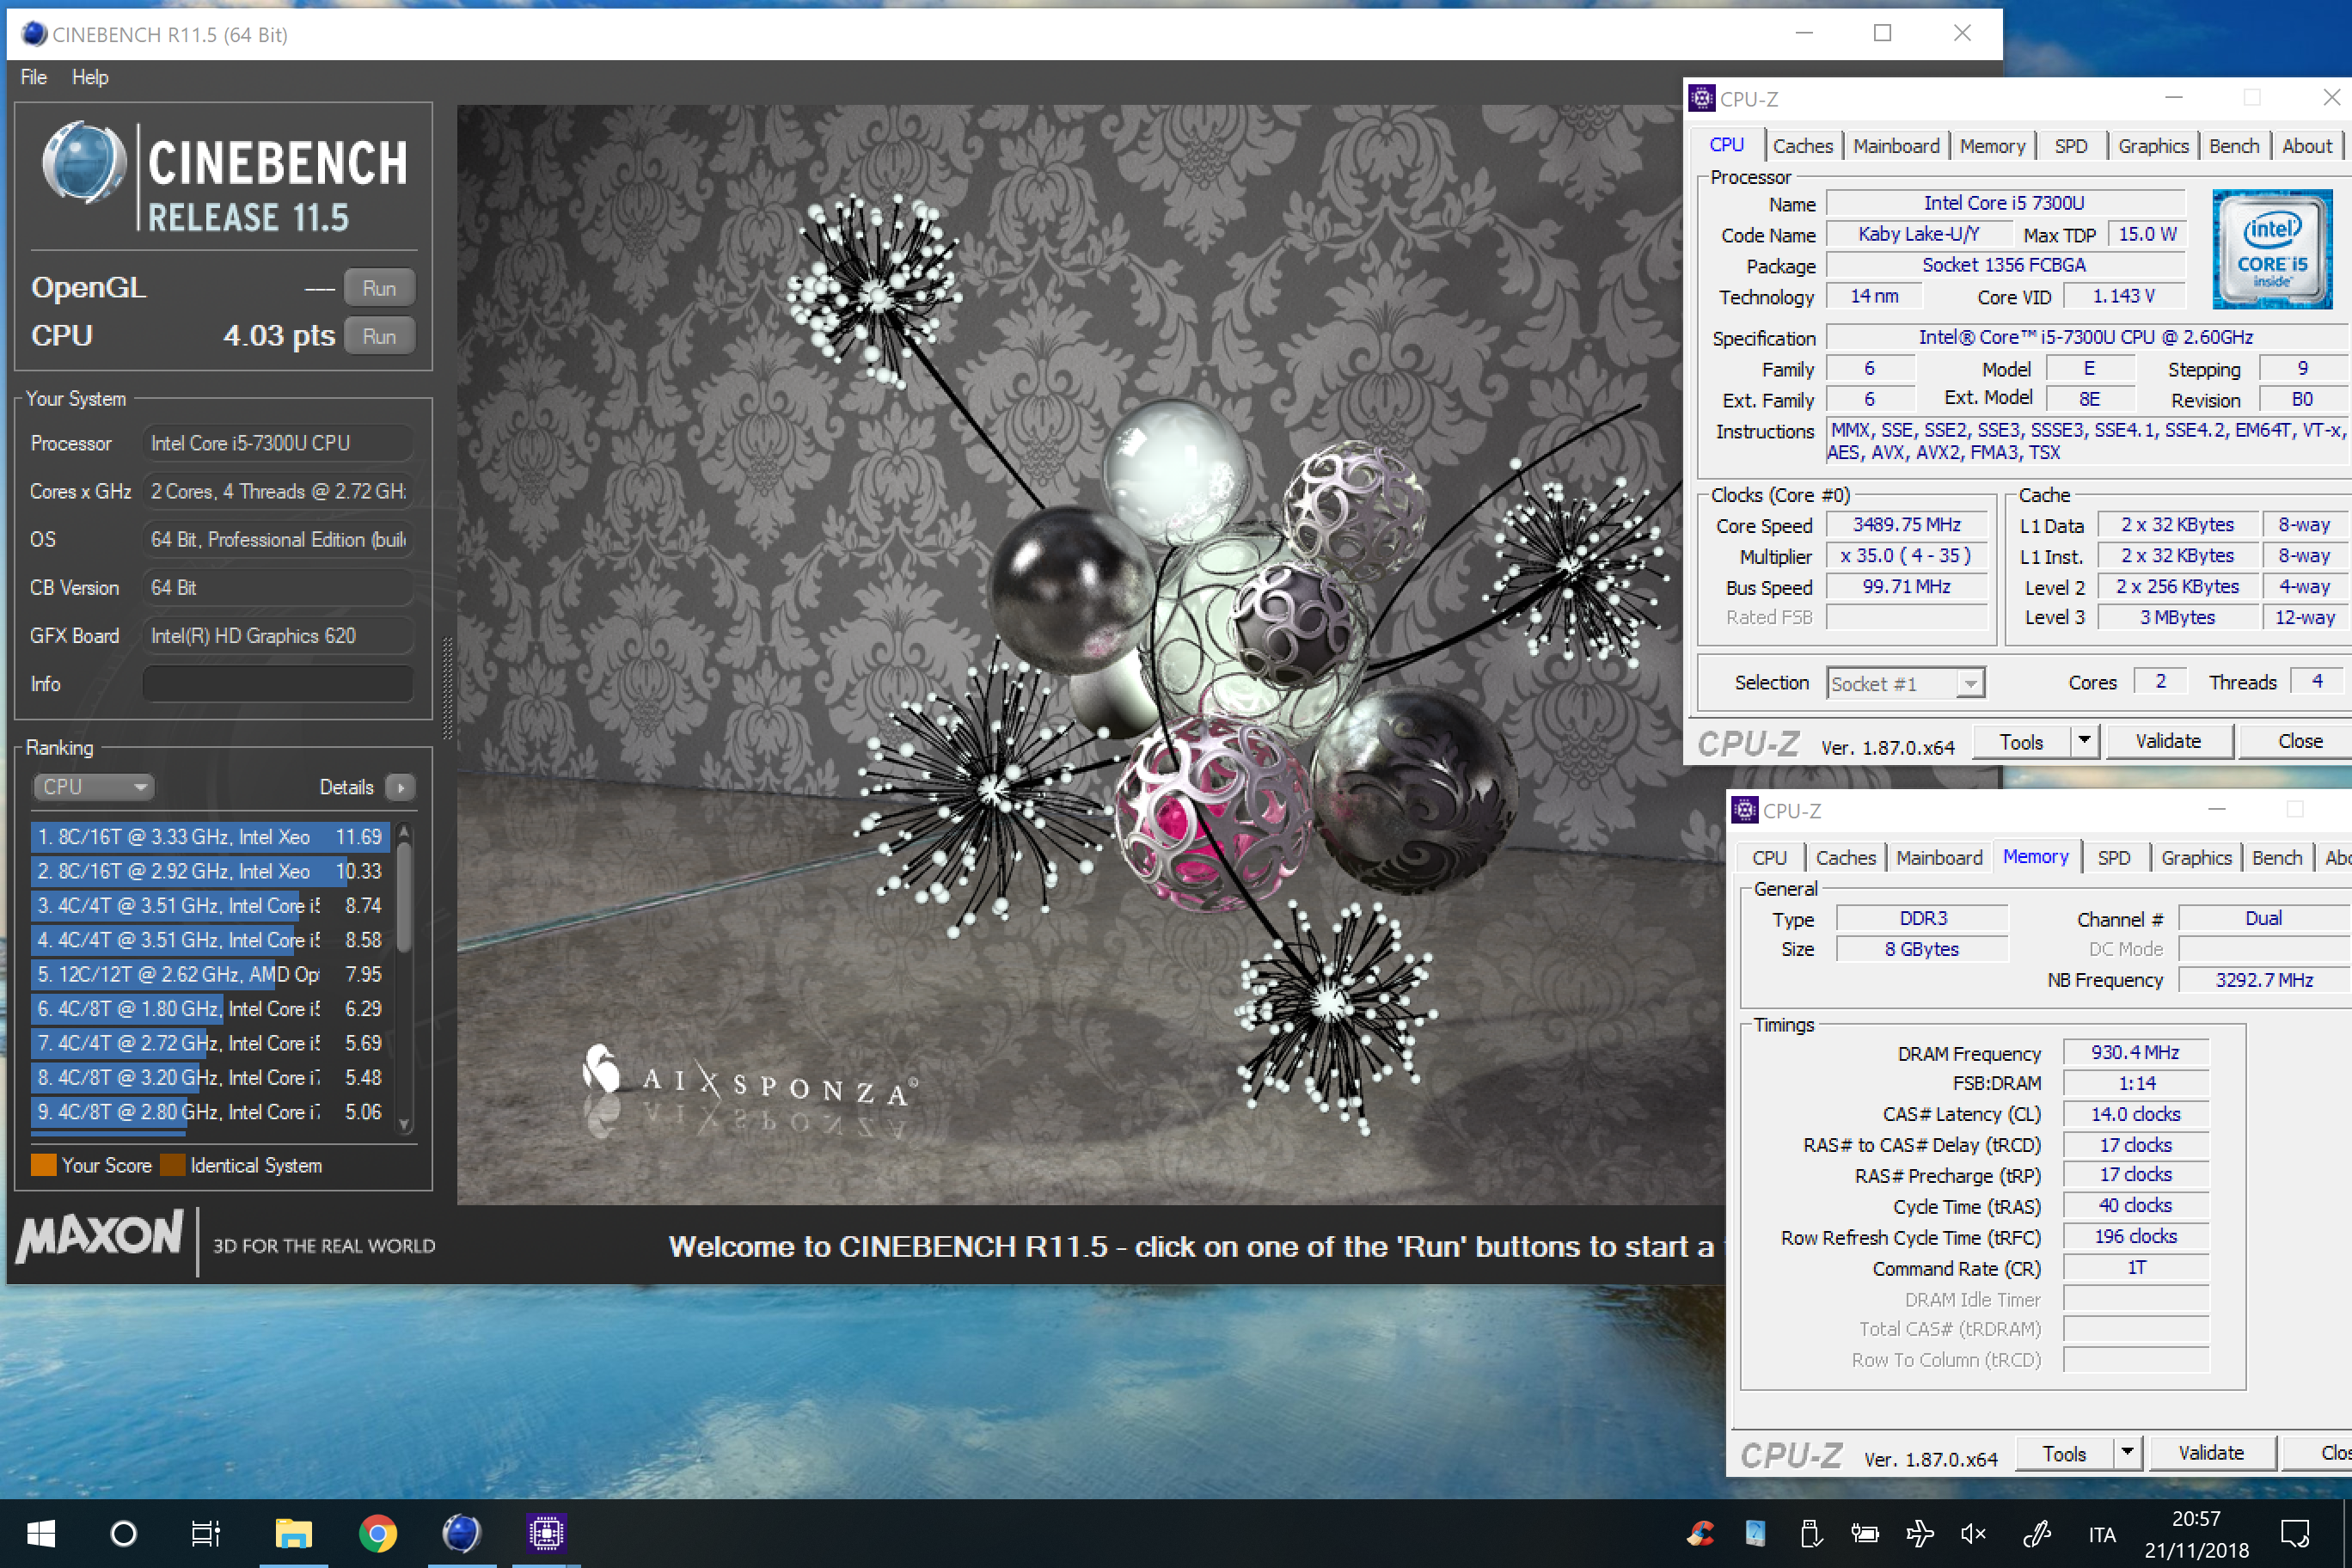Click the red swirl tray icon

click(x=1701, y=1533)
